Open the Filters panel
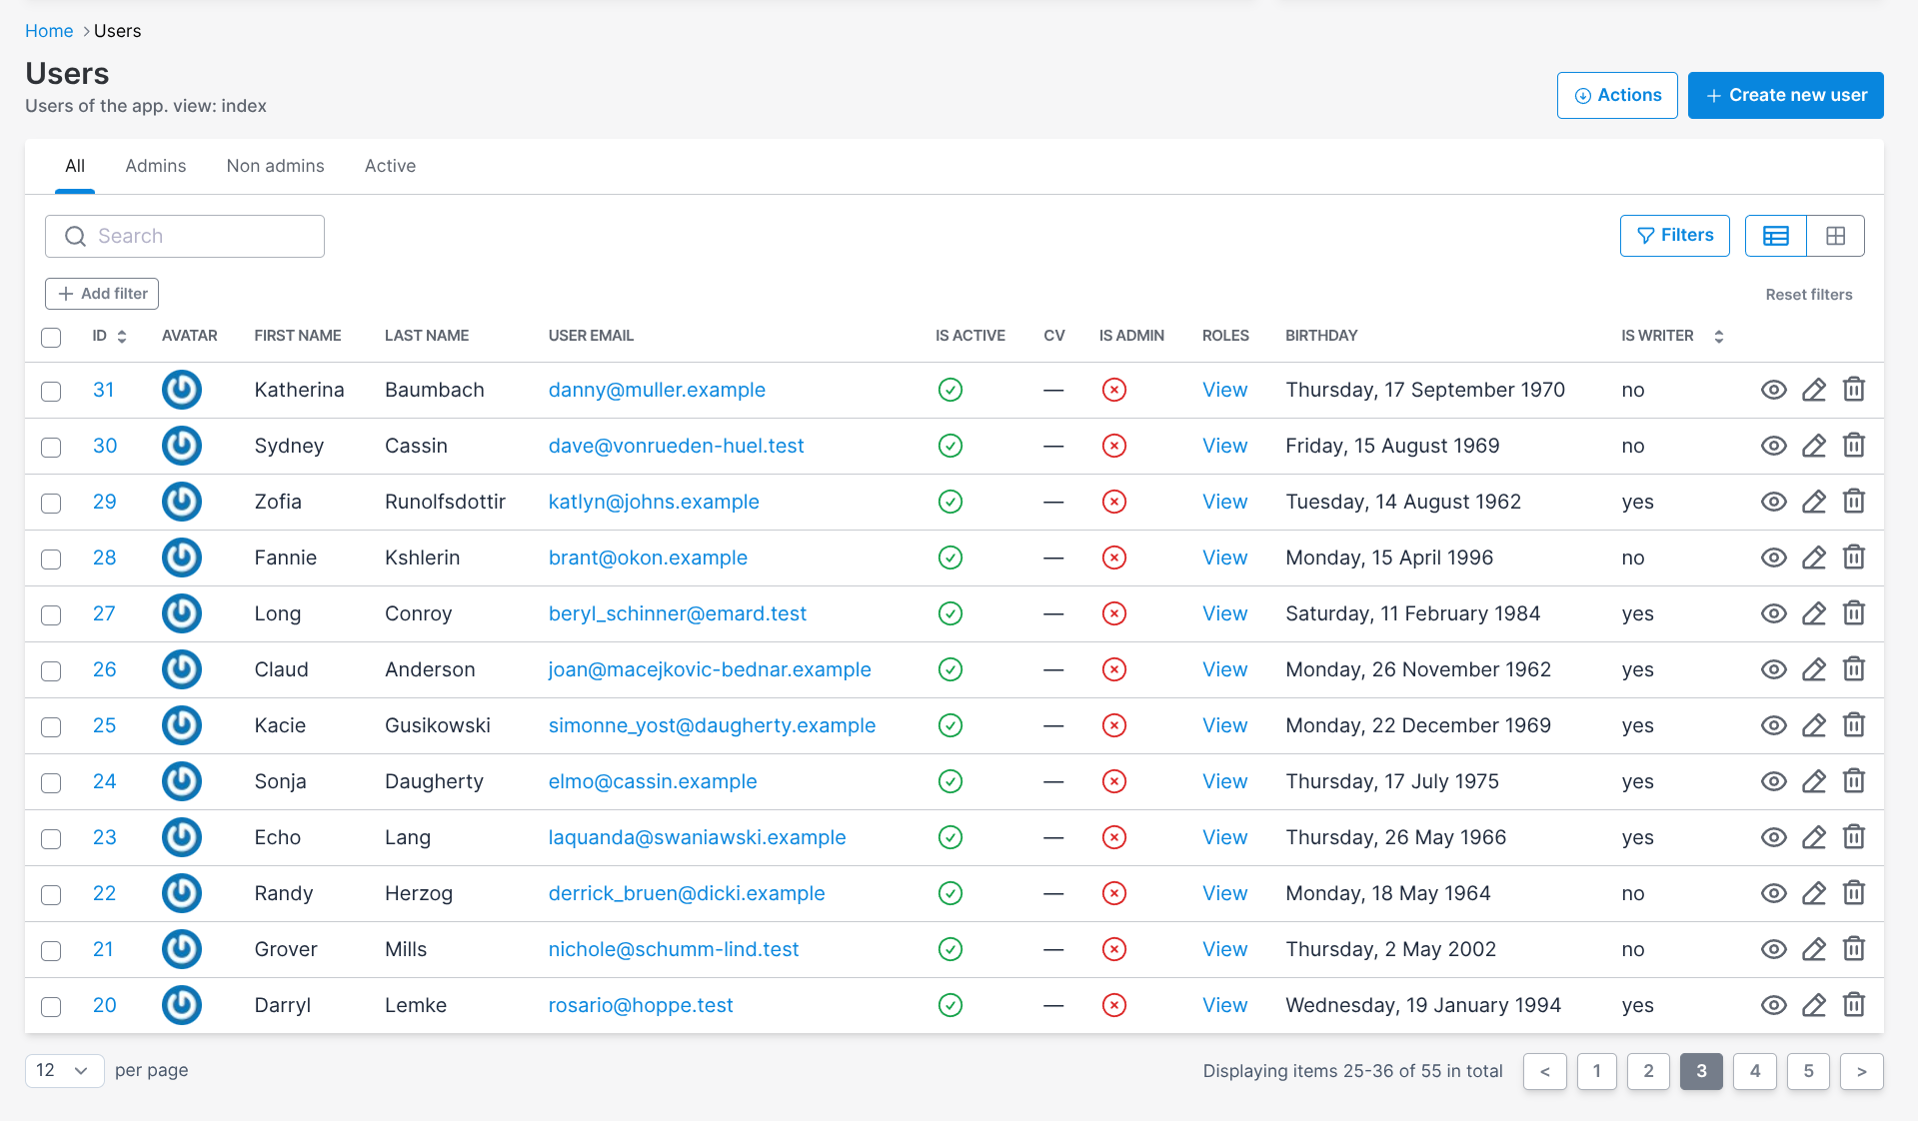Image resolution: width=1918 pixels, height=1121 pixels. [x=1674, y=236]
